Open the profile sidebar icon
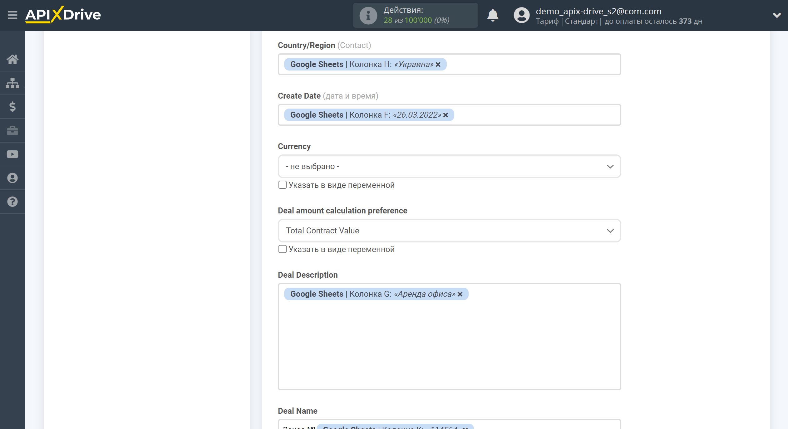Image resolution: width=788 pixels, height=429 pixels. click(12, 178)
